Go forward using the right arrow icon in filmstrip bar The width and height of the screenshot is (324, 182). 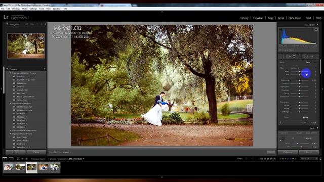[26, 159]
